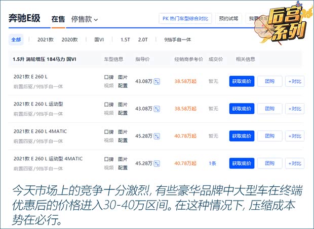
Task: Click 团购 for E 260 L 运动型
Action: click(x=270, y=109)
